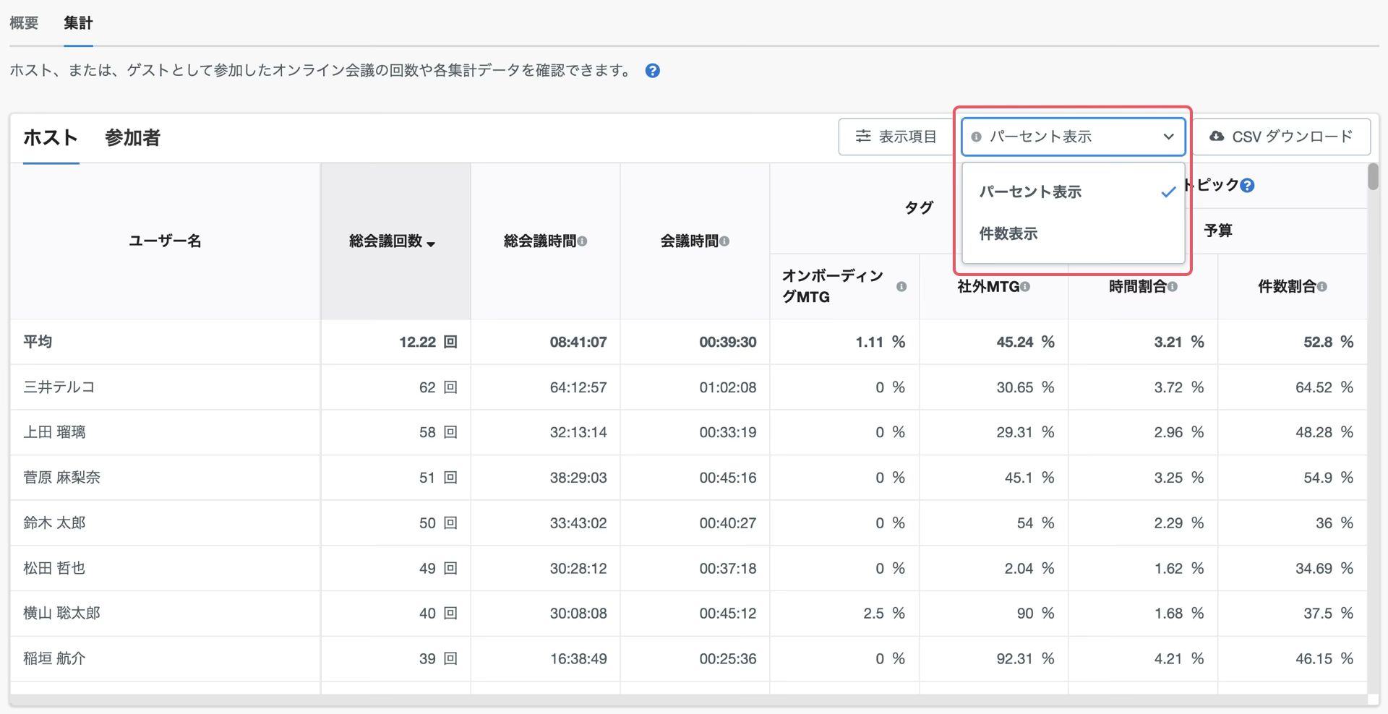This screenshot has width=1388, height=714.
Task: Click 00:33:19 meeting time for 上田 瑠璃
Action: [x=728, y=432]
